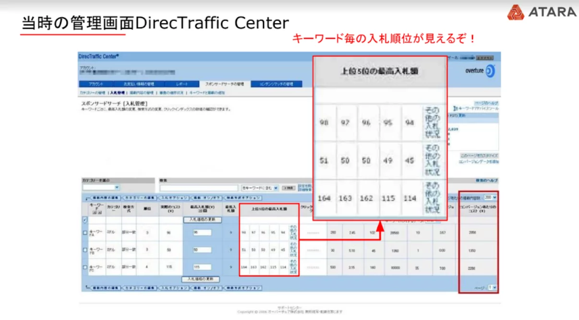Open the rows-per-page 200 dropdown
This screenshot has height=320, width=579.
click(x=491, y=197)
